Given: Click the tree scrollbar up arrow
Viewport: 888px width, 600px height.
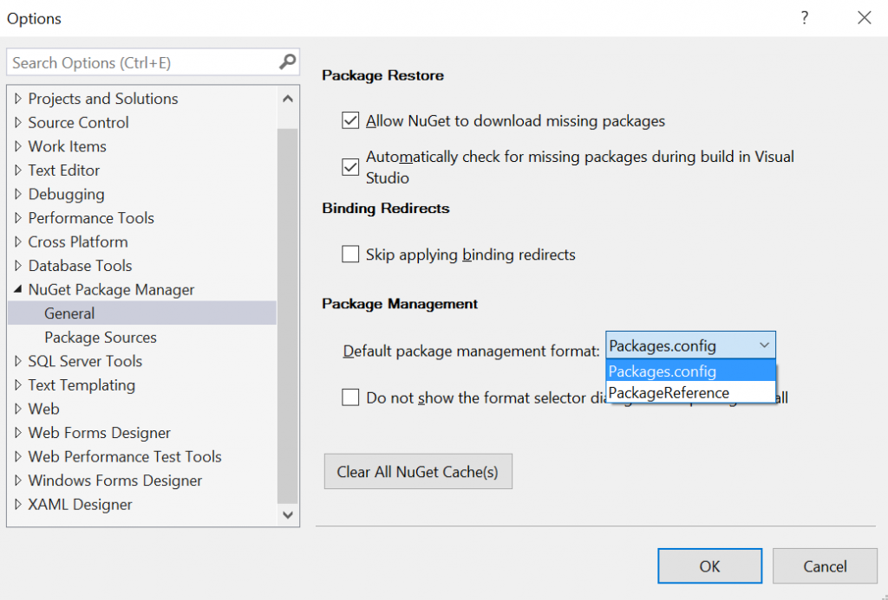Looking at the screenshot, I should [x=288, y=99].
